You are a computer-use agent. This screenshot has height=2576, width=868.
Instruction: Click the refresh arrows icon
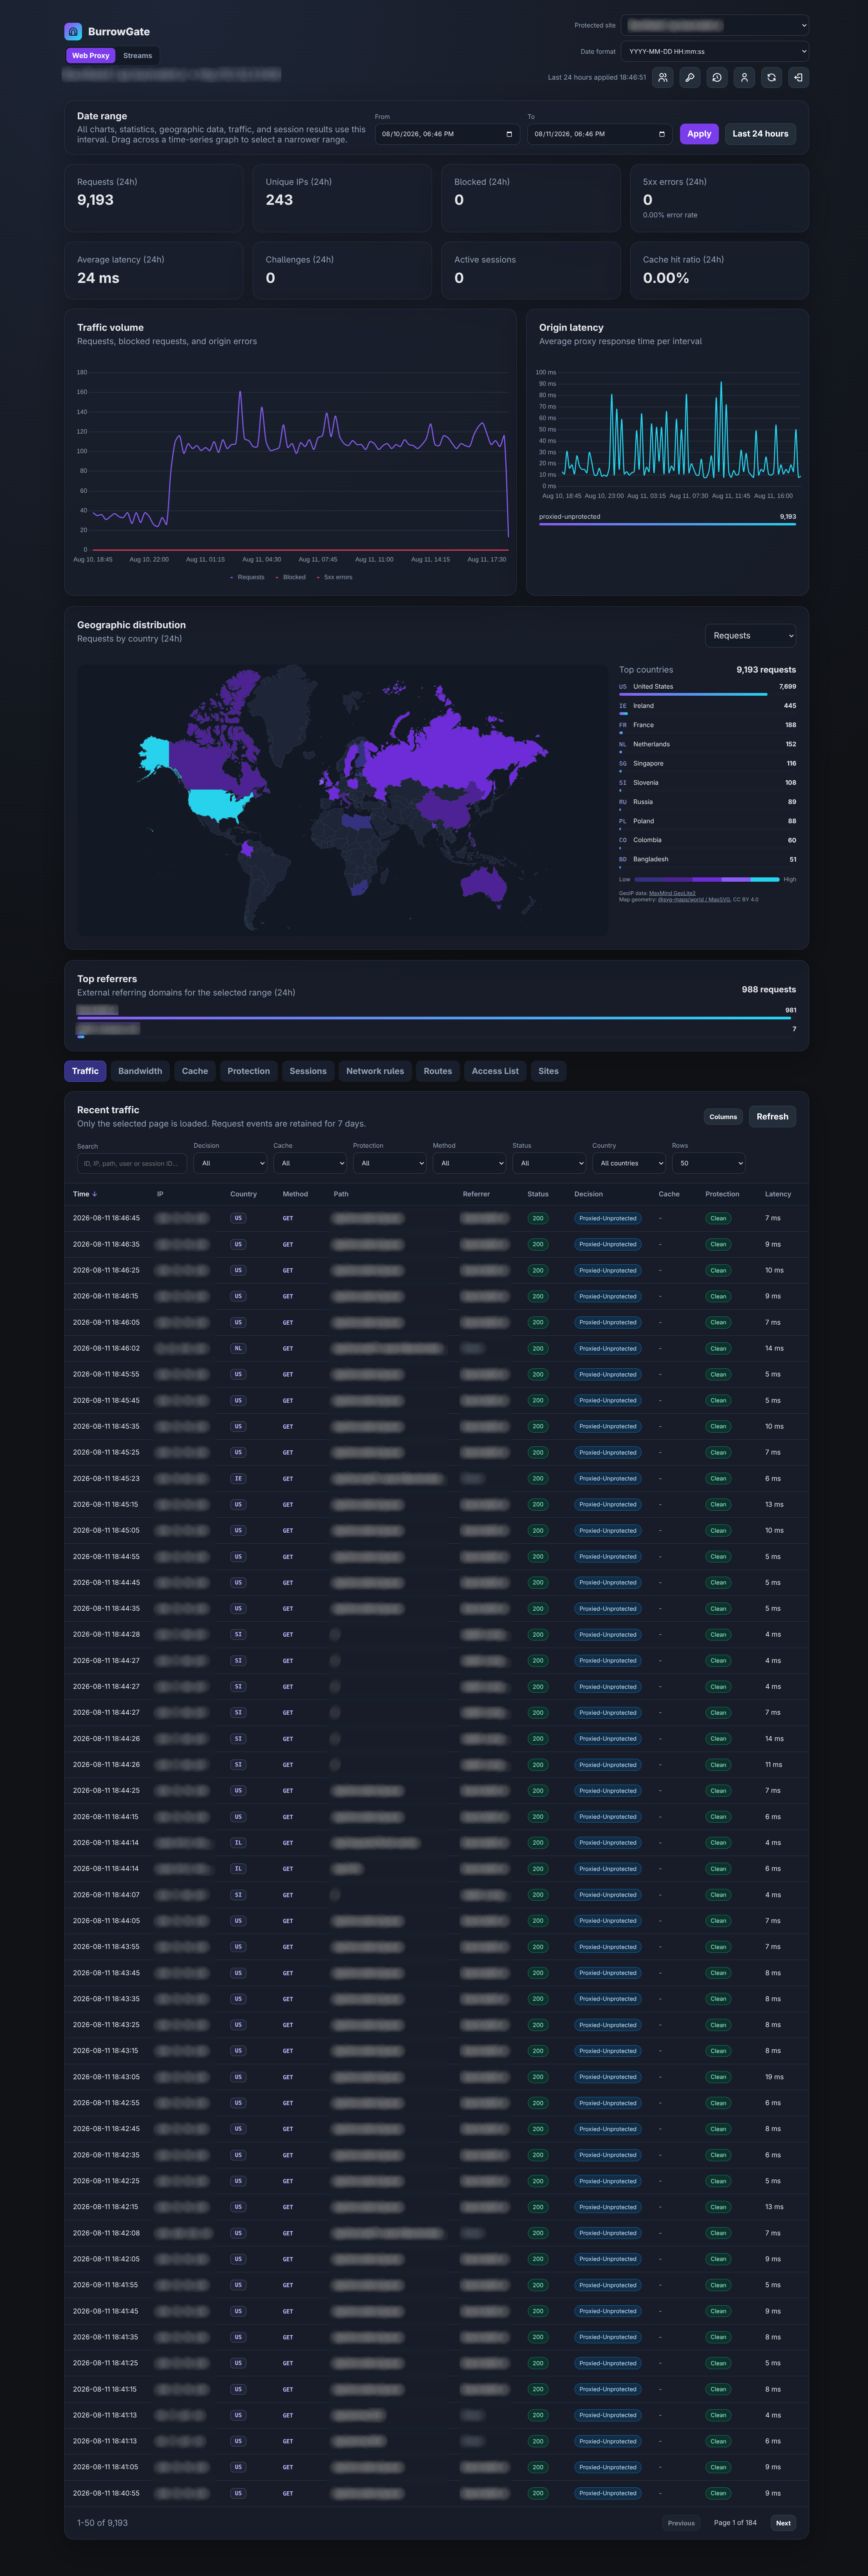click(771, 77)
